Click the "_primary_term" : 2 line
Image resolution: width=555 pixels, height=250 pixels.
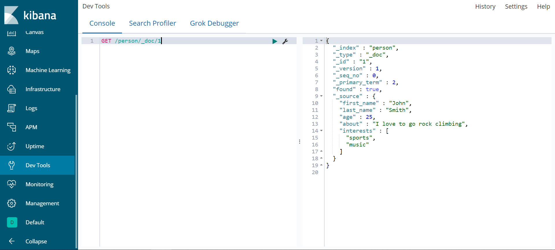[366, 82]
